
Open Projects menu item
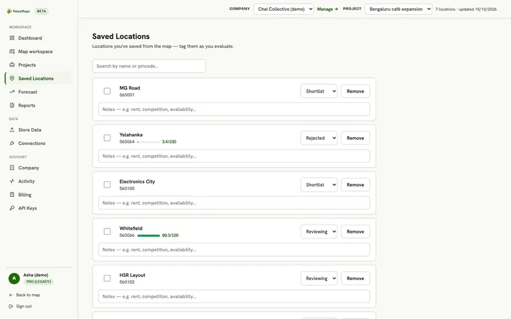[x=38, y=65]
